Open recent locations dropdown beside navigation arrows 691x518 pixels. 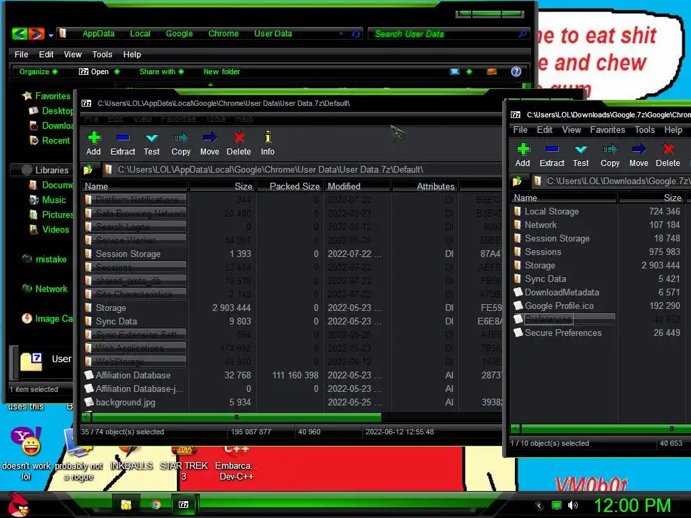[51, 35]
